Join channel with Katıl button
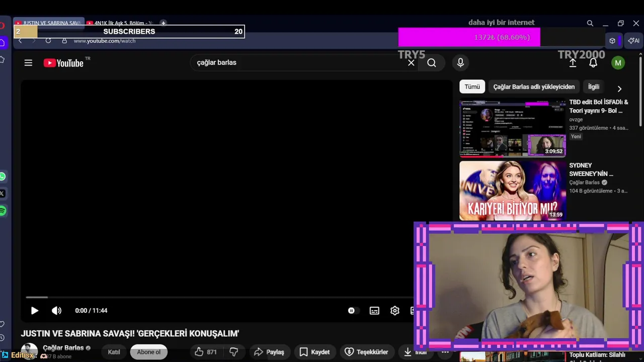This screenshot has width=644, height=362. 114,352
